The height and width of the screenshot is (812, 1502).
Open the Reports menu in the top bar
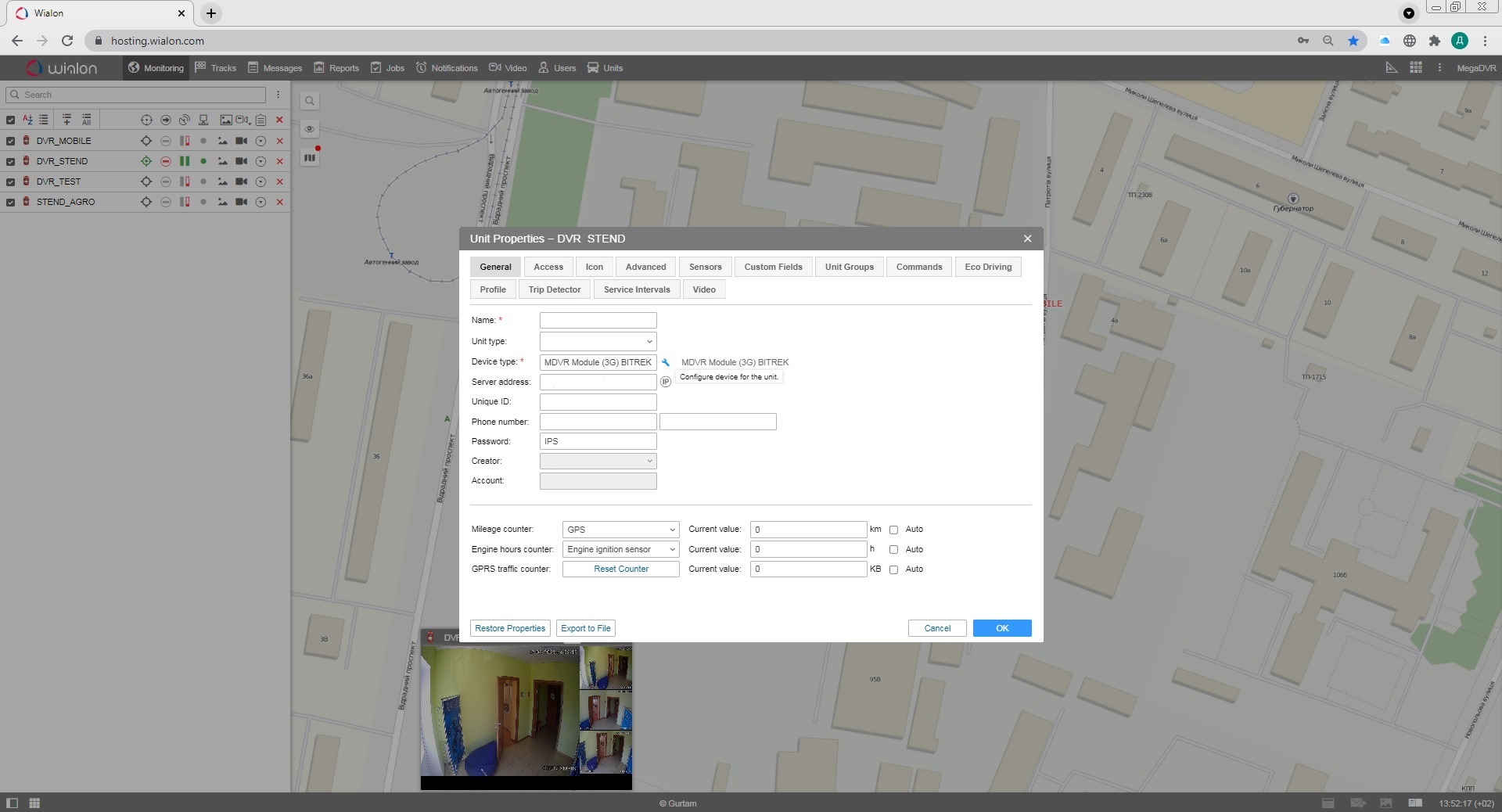[x=336, y=68]
